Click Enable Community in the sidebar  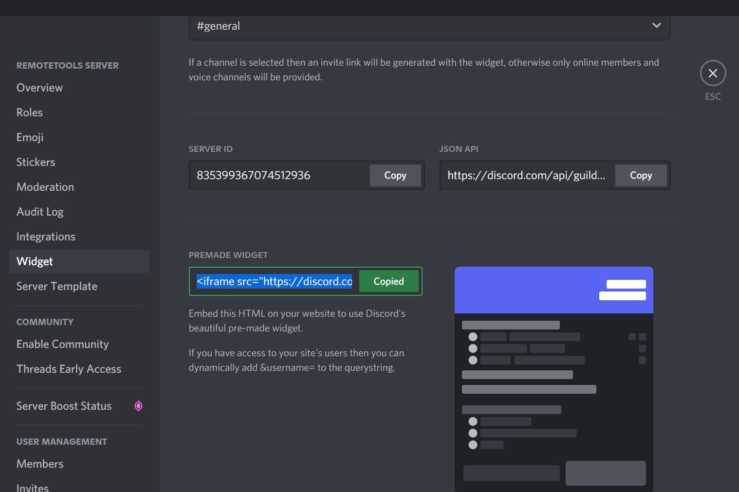point(79,344)
